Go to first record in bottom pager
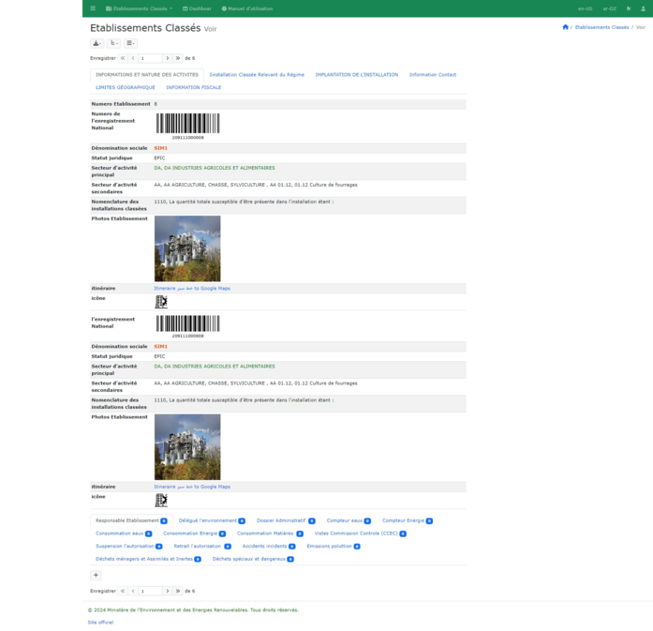Image resolution: width=653 pixels, height=631 pixels. (x=123, y=591)
